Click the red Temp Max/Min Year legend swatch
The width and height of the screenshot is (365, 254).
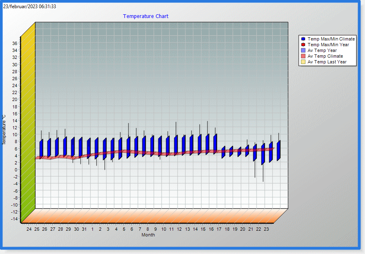click(303, 45)
